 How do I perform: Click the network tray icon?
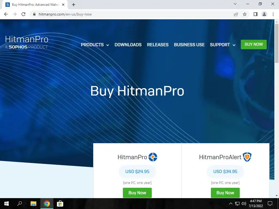[x=237, y=204]
